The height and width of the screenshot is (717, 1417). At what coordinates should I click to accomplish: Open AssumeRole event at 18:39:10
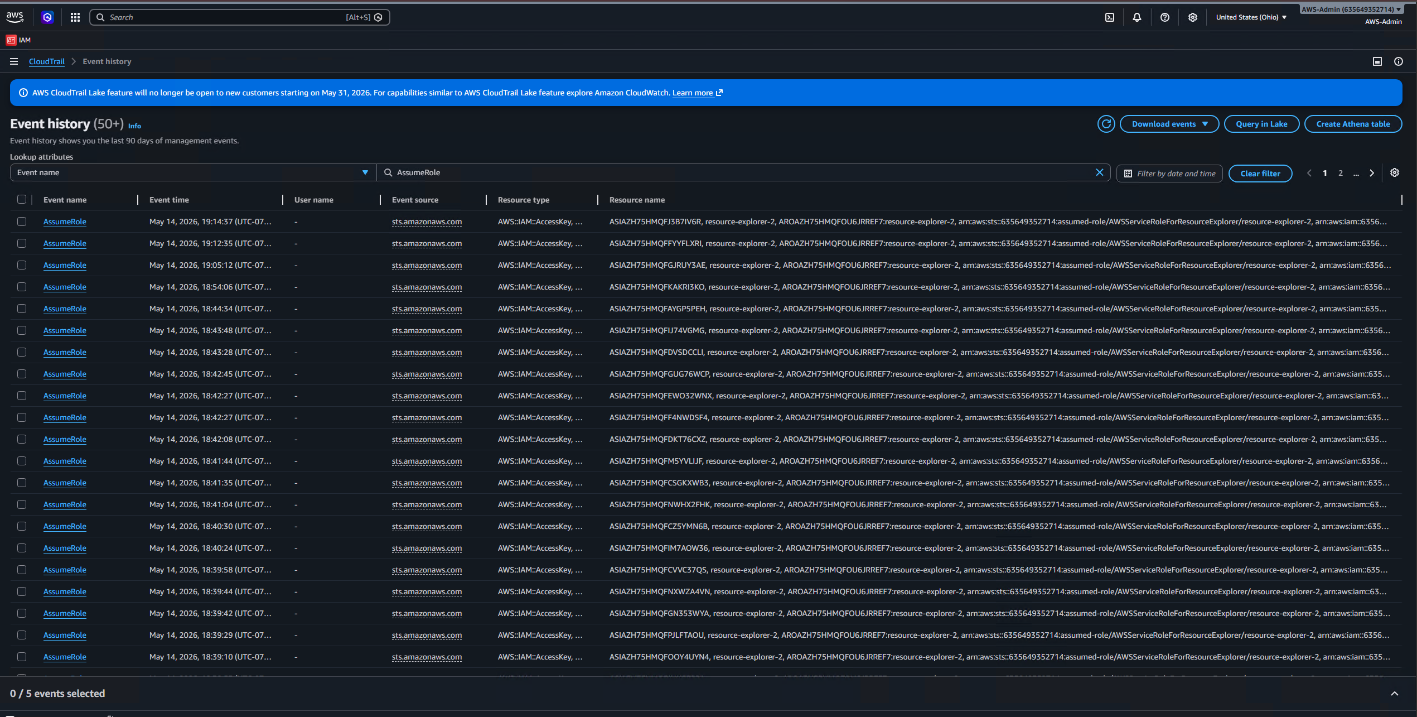(x=65, y=657)
